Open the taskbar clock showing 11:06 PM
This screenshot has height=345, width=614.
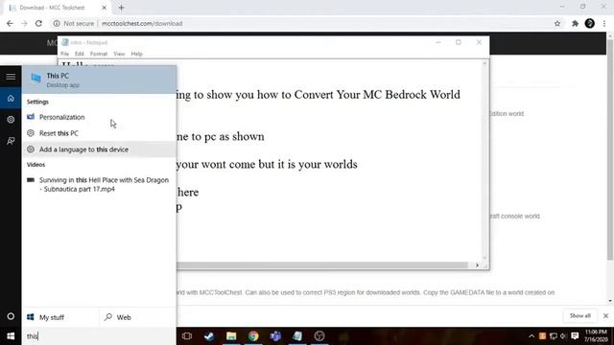coord(597,336)
